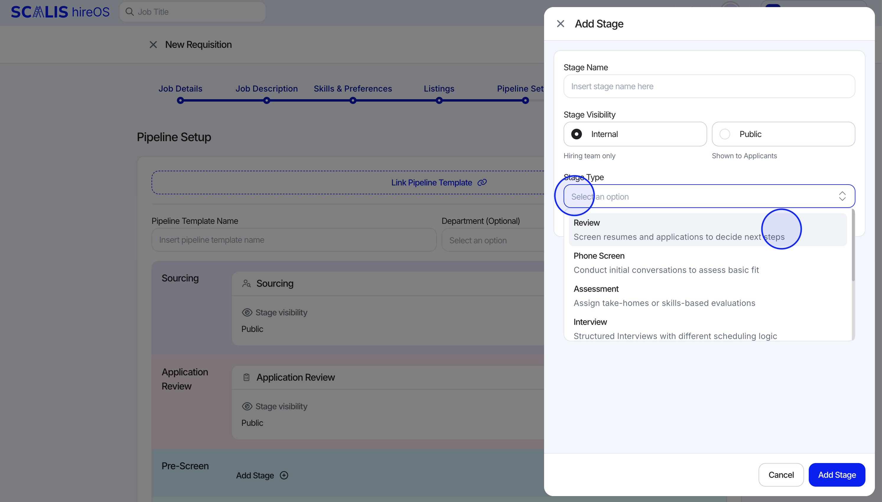The height and width of the screenshot is (502, 882).
Task: Click the Application Review clipboard icon
Action: pyautogui.click(x=246, y=377)
